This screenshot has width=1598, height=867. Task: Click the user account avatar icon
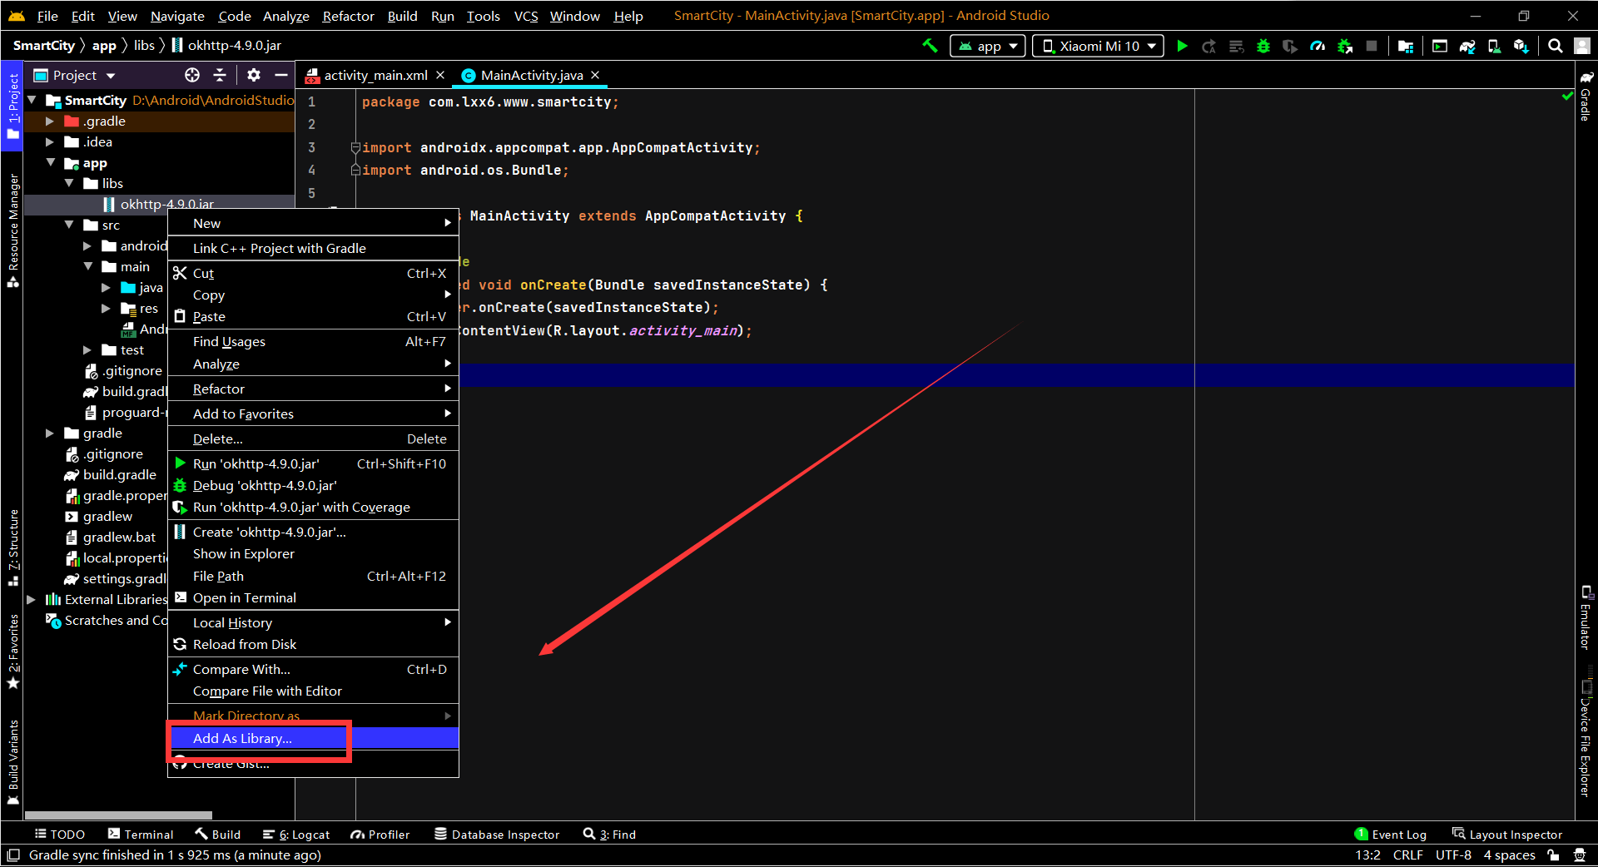[1582, 46]
